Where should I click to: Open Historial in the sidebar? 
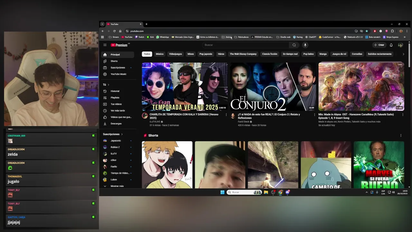point(117,91)
